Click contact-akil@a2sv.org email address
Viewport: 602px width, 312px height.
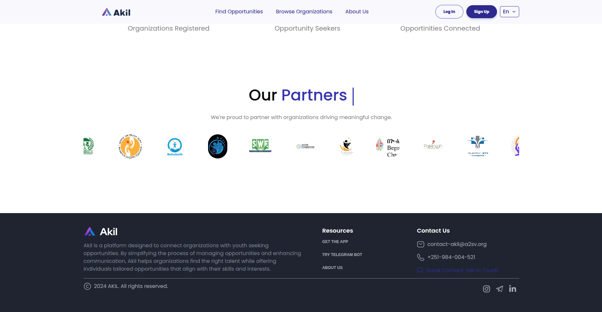click(x=457, y=244)
